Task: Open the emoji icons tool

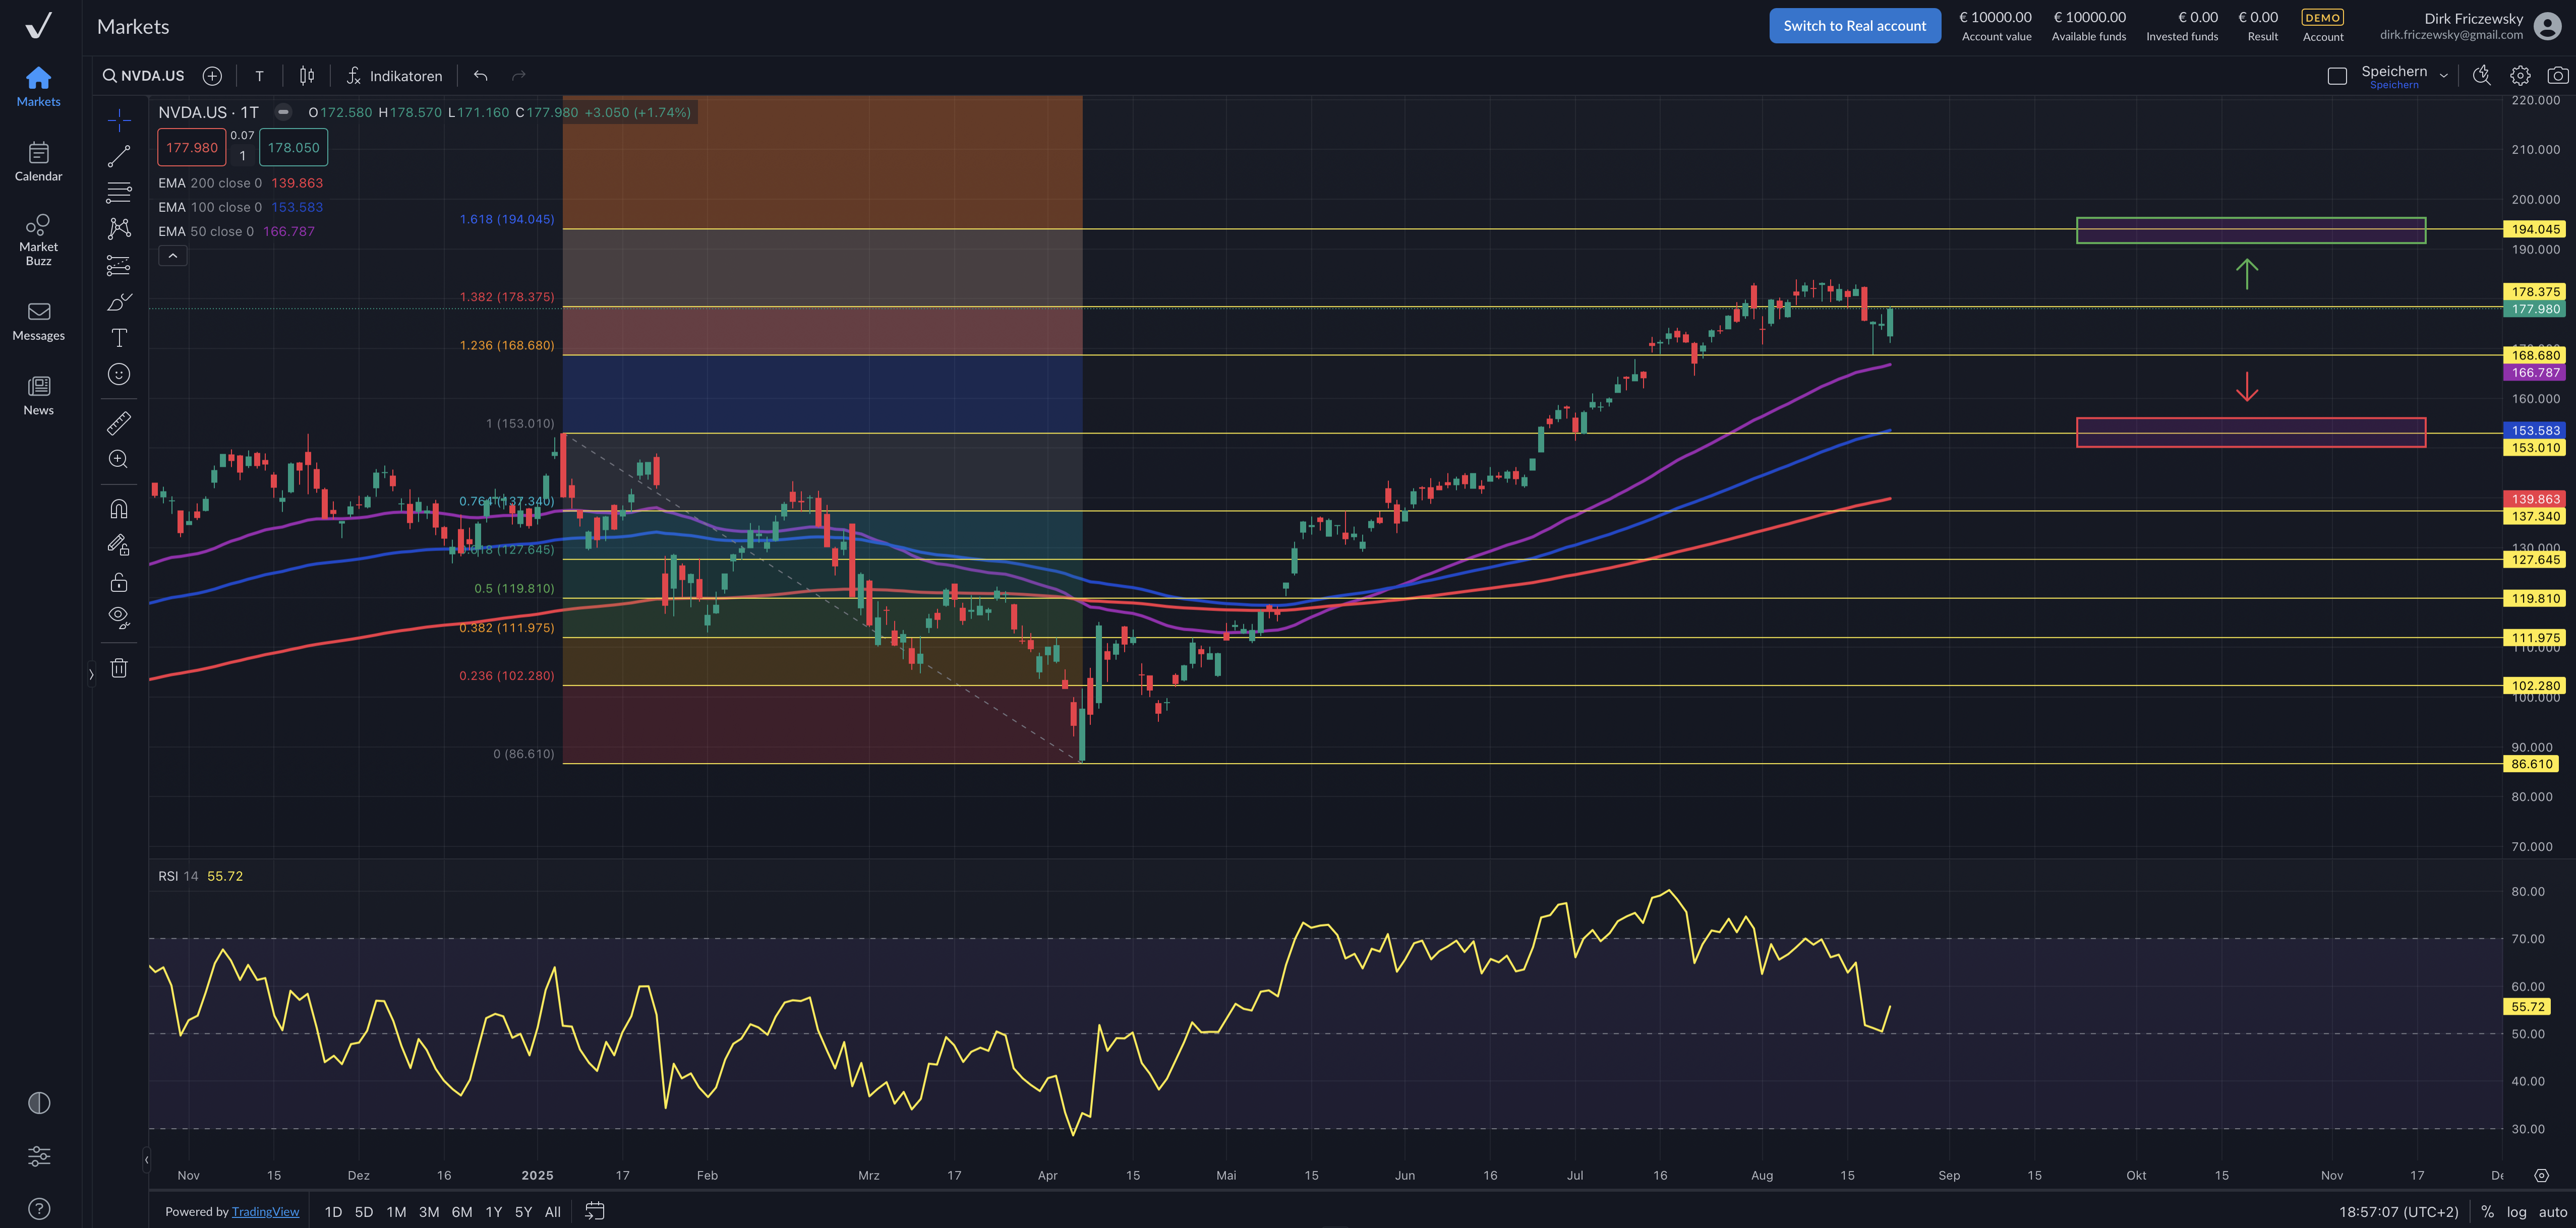Action: pos(119,374)
